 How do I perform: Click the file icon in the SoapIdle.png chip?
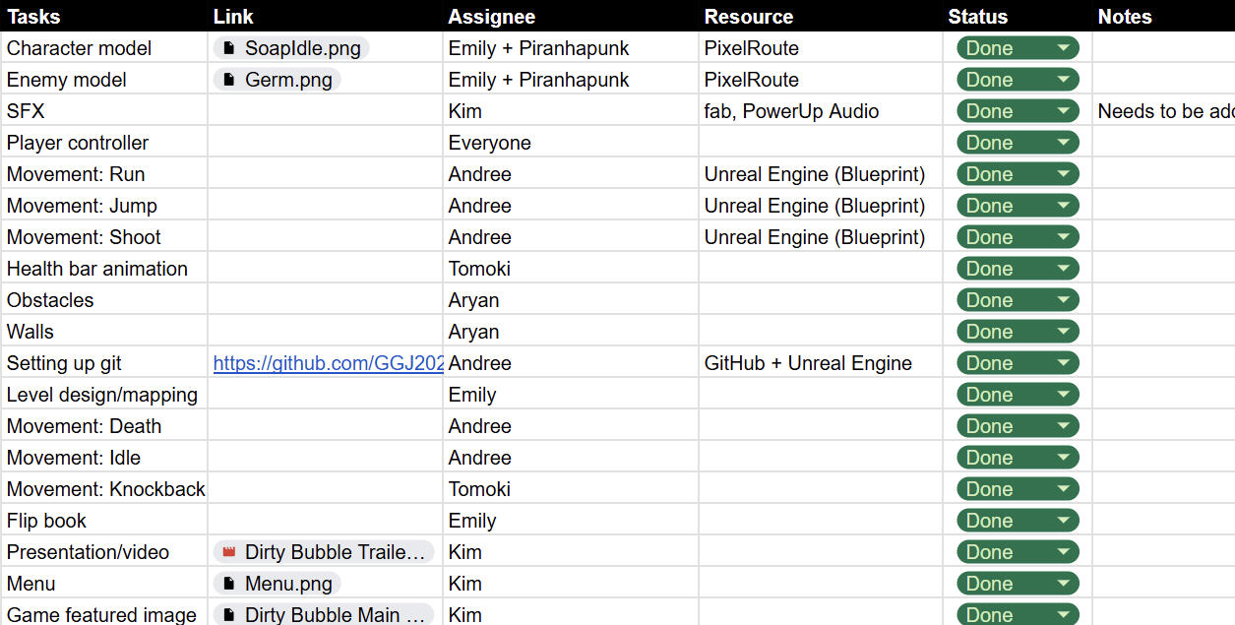[229, 48]
